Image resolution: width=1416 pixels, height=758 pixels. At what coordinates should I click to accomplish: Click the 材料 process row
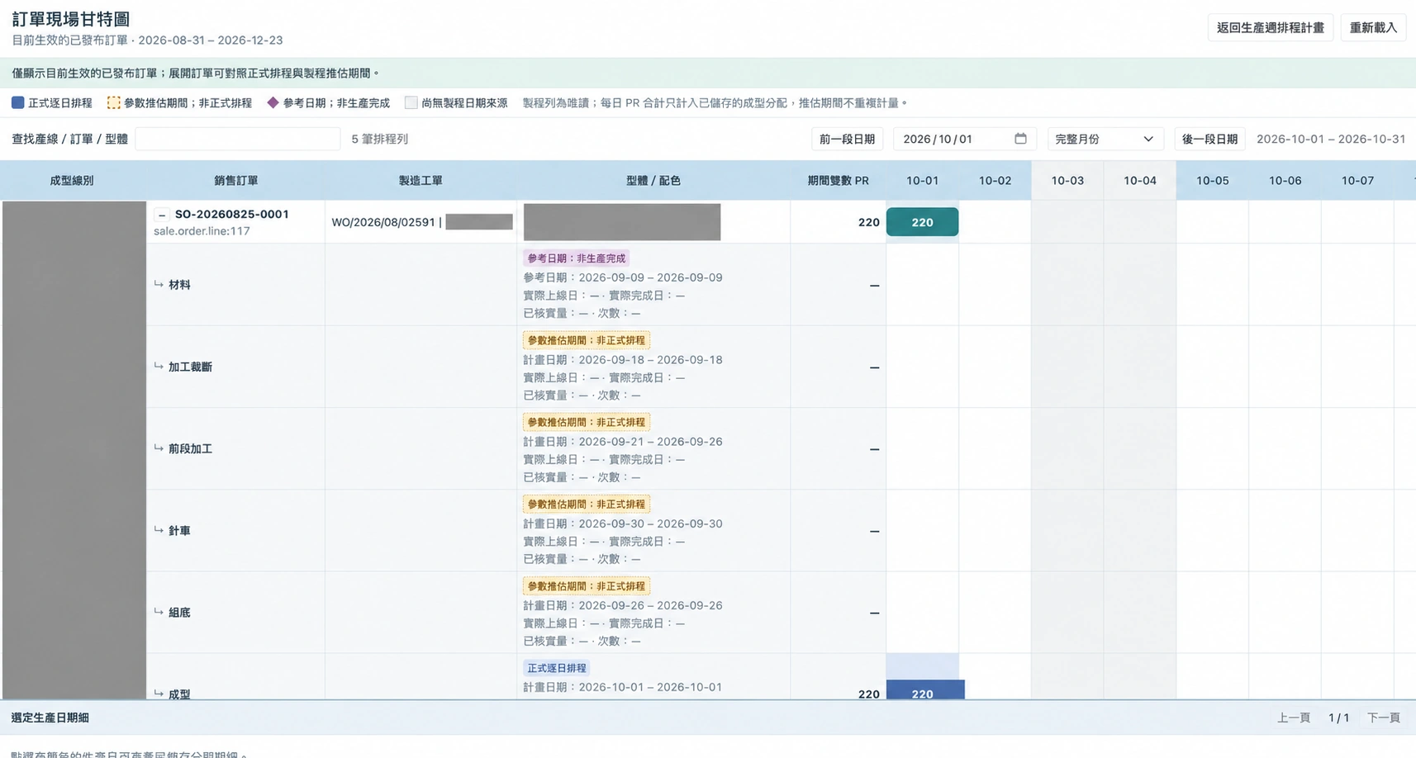coord(179,284)
